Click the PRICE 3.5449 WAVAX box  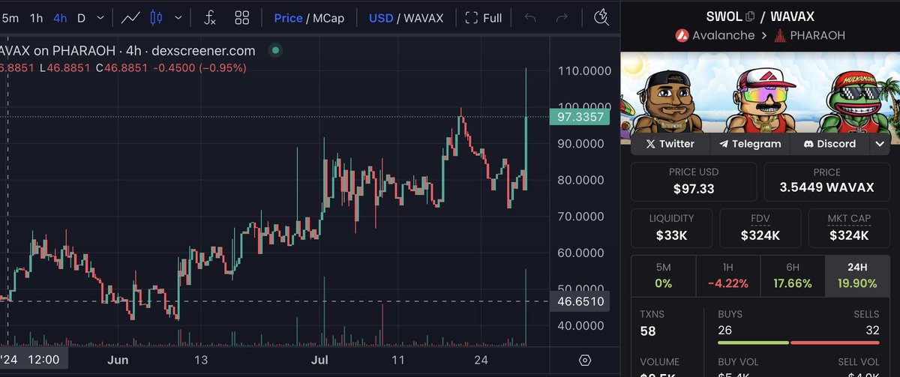[x=827, y=181]
